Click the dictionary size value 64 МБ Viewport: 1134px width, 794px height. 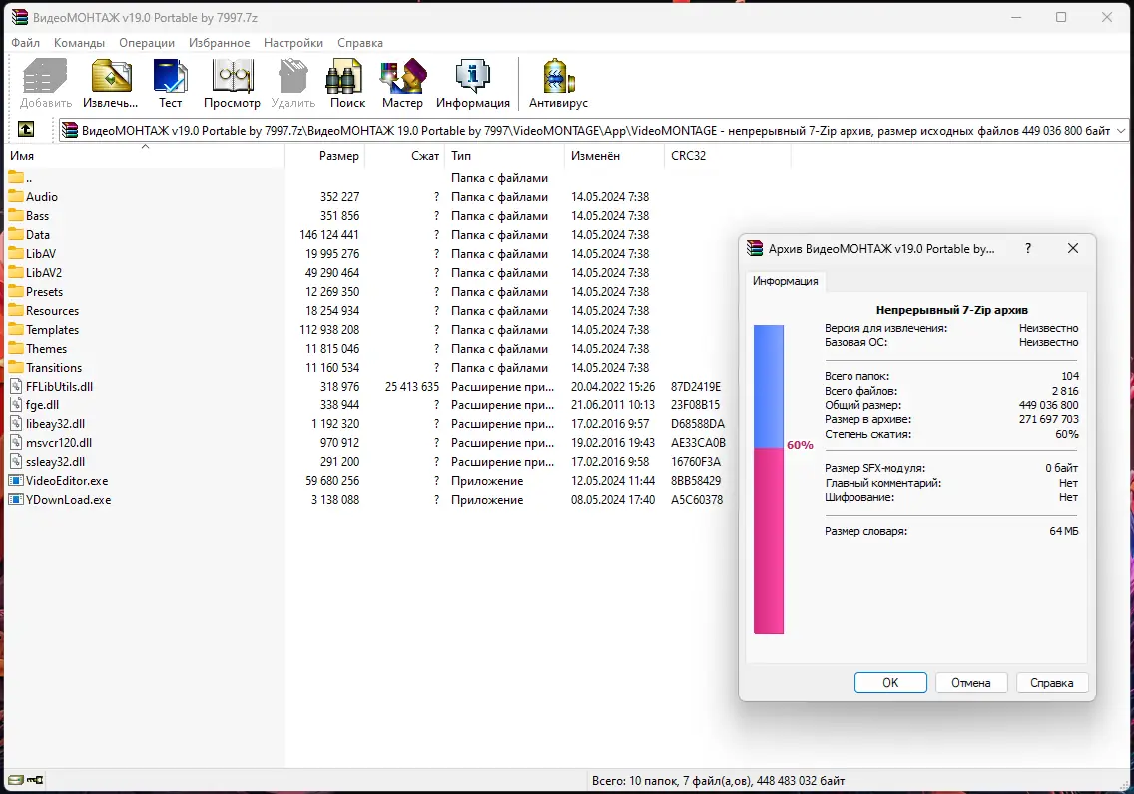click(x=1064, y=531)
